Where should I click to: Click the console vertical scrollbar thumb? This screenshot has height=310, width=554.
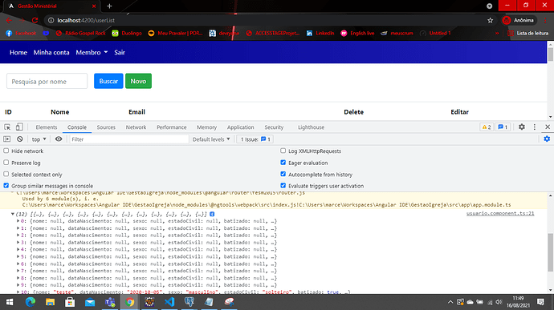click(551, 252)
